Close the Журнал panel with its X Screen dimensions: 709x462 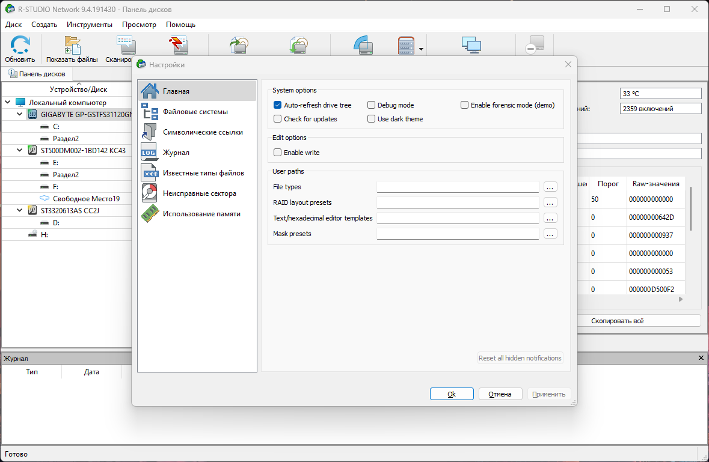701,357
